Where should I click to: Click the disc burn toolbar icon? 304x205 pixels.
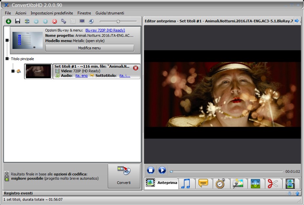pyautogui.click(x=91, y=21)
